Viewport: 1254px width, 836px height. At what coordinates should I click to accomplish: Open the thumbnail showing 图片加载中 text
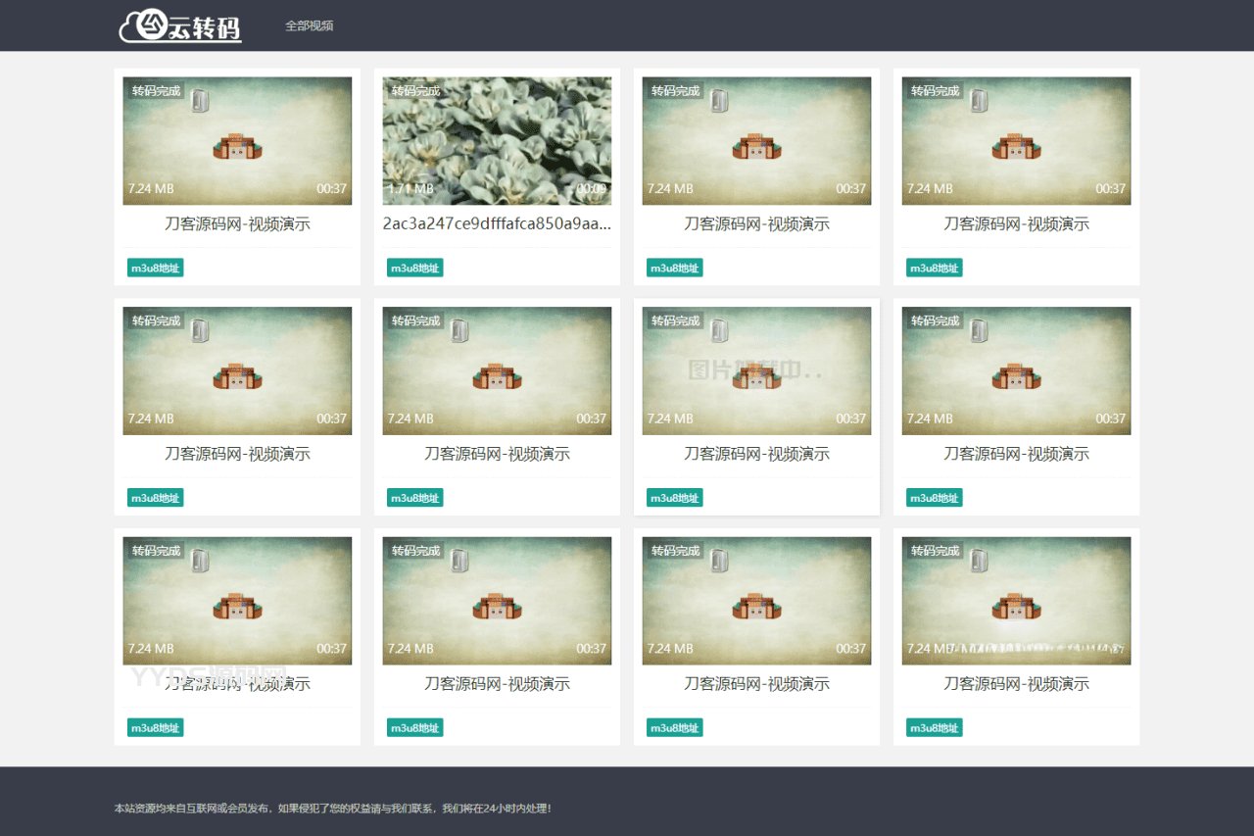(x=756, y=371)
